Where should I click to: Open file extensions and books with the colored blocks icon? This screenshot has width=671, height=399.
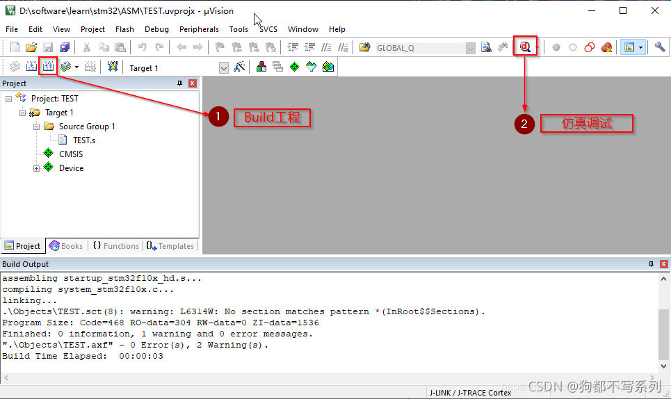pos(261,67)
